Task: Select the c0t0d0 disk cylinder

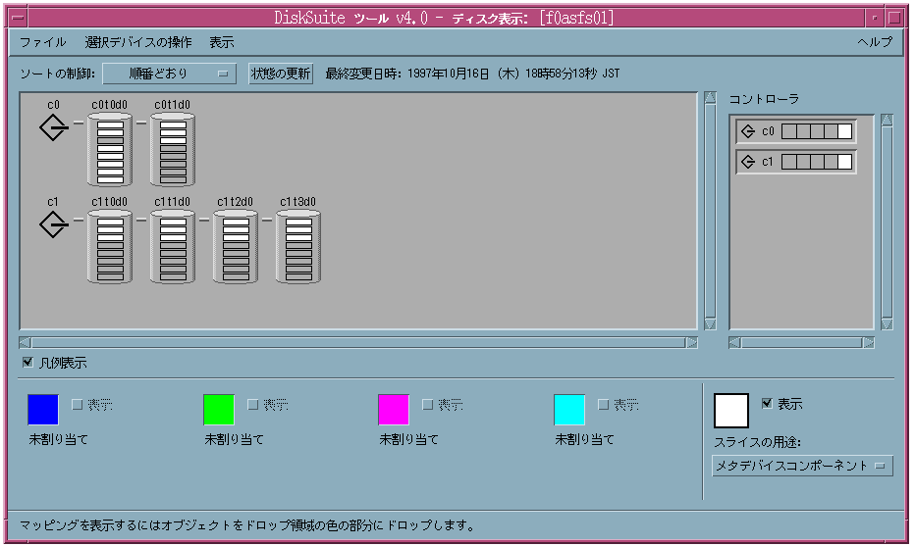Action: [x=110, y=150]
